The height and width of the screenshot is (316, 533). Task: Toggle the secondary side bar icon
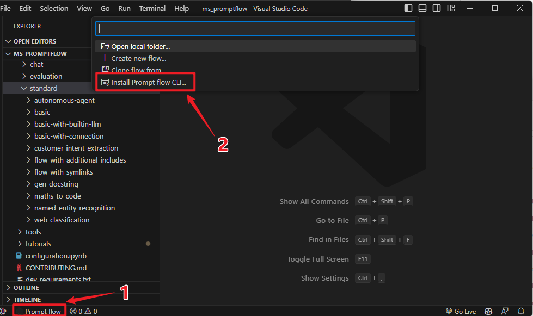(437, 8)
